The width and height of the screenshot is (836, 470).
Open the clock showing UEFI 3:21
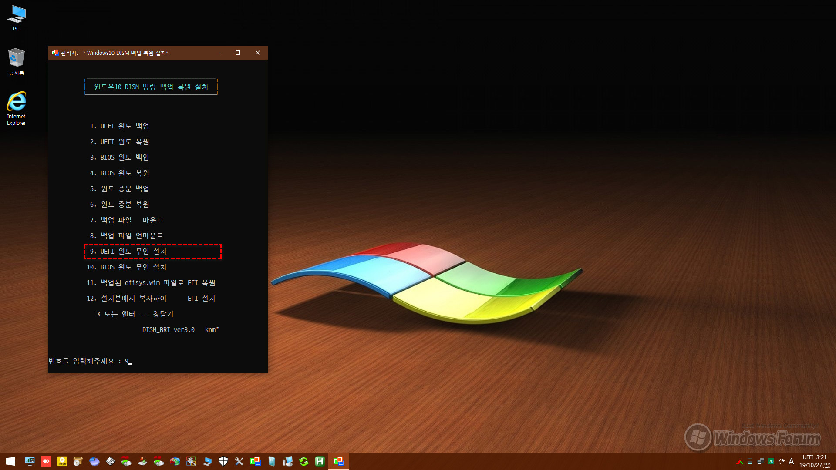pos(815,461)
